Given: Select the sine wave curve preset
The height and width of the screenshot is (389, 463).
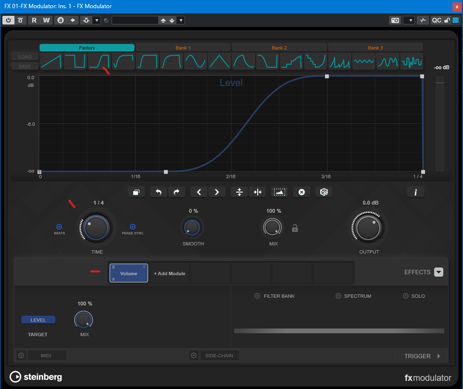Looking at the screenshot, I should [195, 61].
